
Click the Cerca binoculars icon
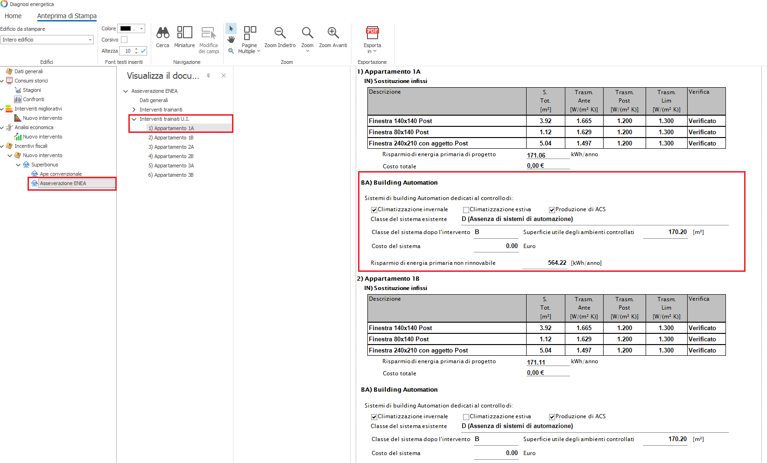point(162,33)
